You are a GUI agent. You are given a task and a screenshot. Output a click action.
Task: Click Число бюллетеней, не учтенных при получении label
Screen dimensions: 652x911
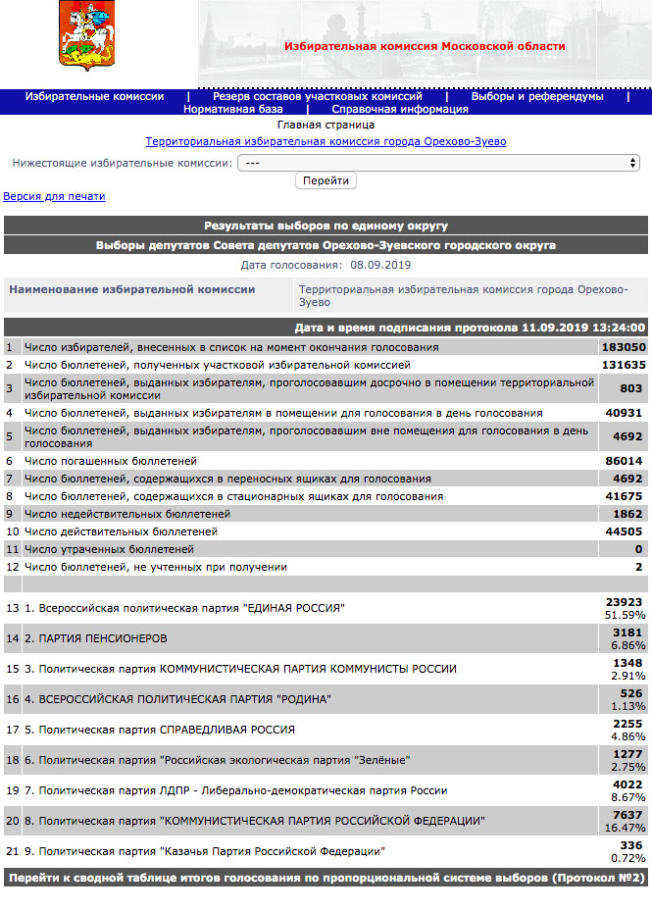pyautogui.click(x=156, y=567)
